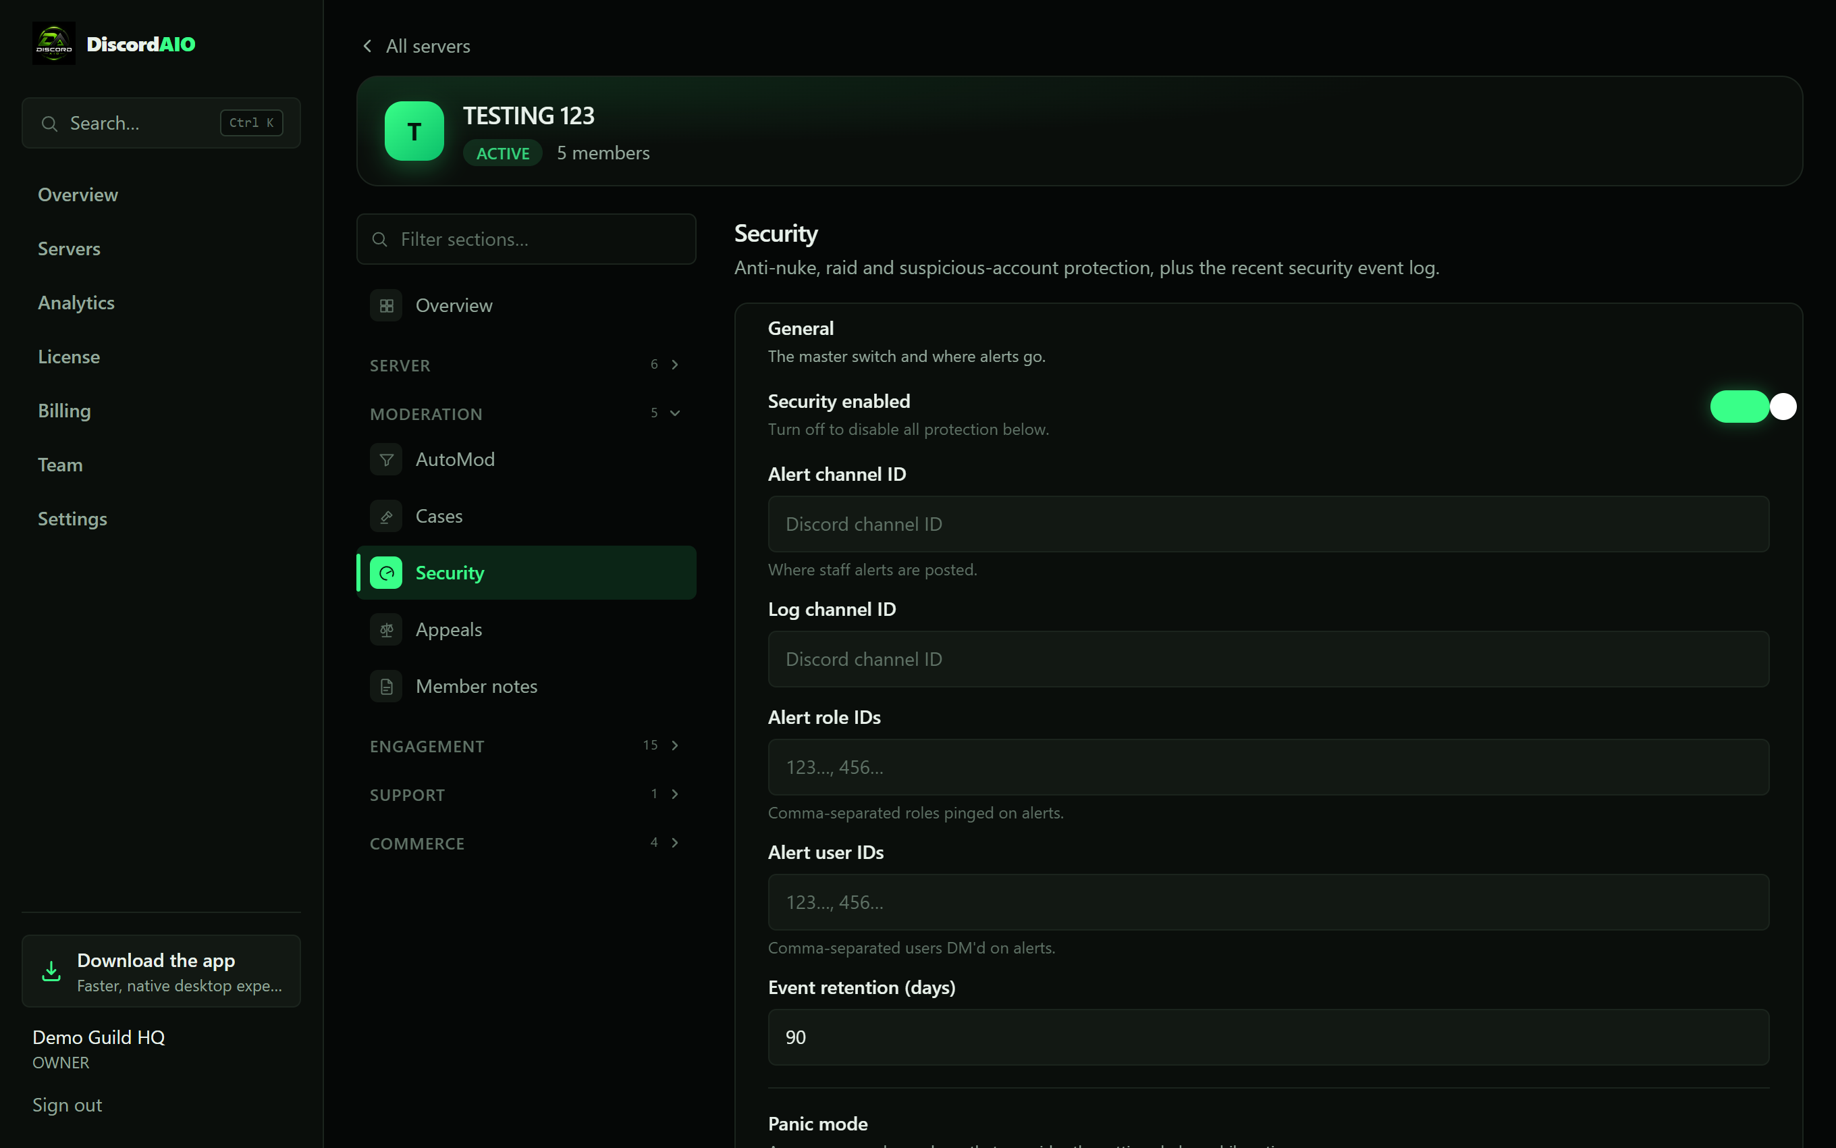Open the License page
Image resolution: width=1836 pixels, height=1148 pixels.
(x=69, y=357)
